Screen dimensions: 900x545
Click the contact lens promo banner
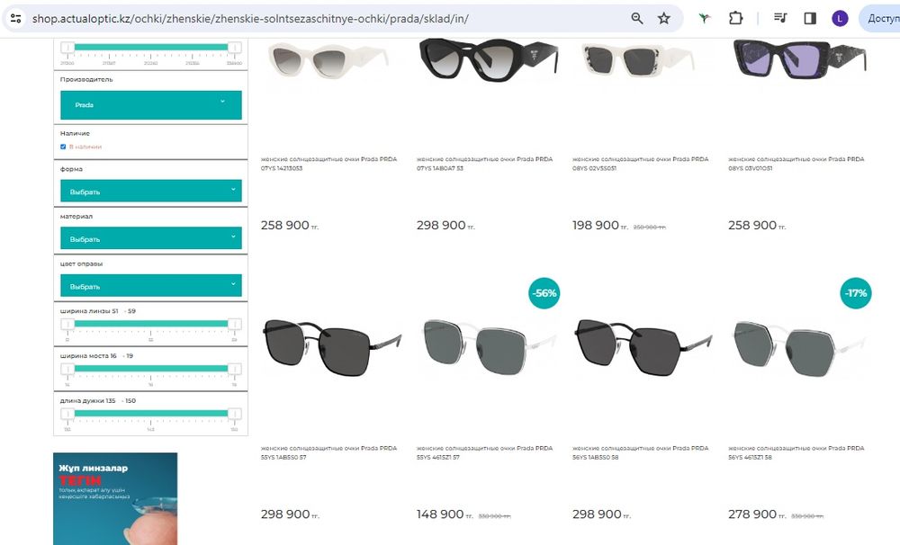point(115,498)
